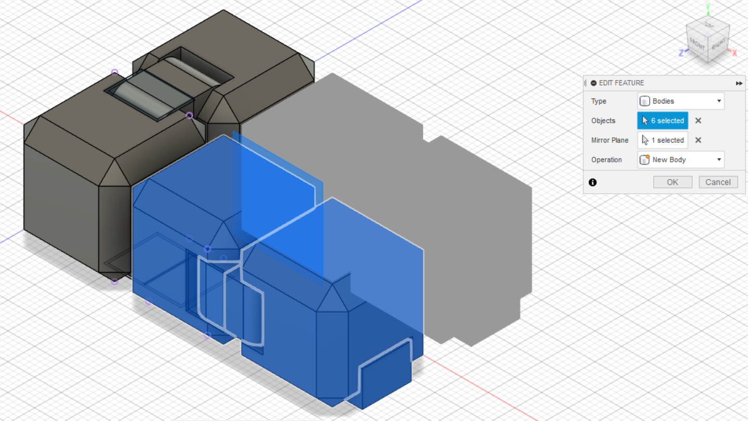This screenshot has width=748, height=421.
Task: Click the Bodies icon inside the Type dropdown
Action: [645, 101]
